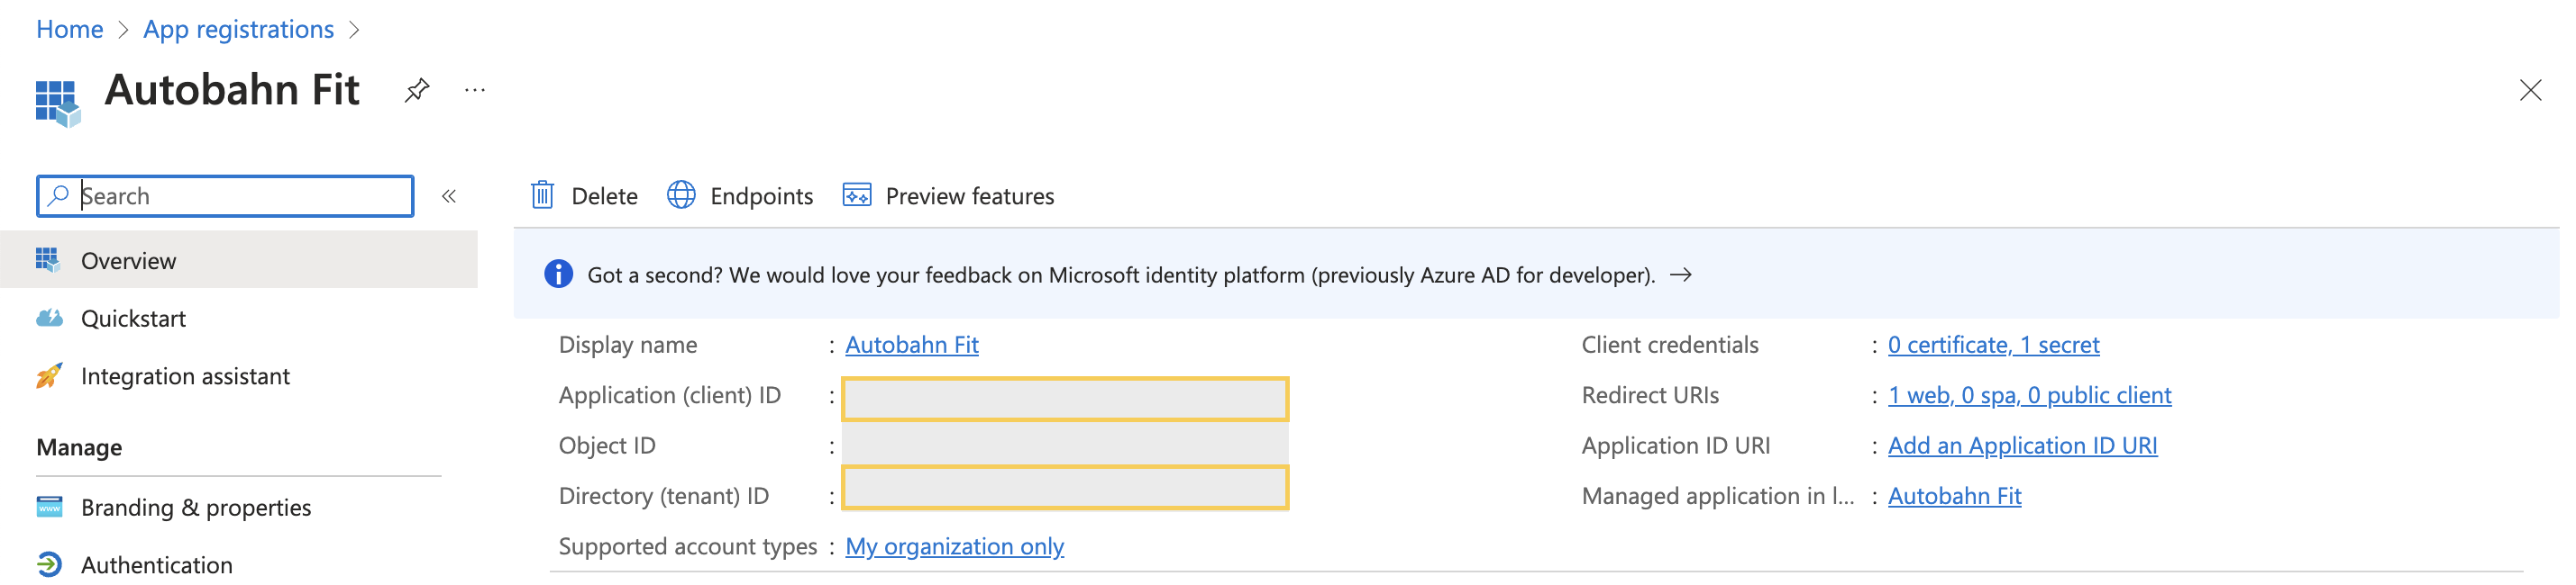Click the info icon in feedback banner
Screen dimensions: 2576x585
pyautogui.click(x=558, y=274)
